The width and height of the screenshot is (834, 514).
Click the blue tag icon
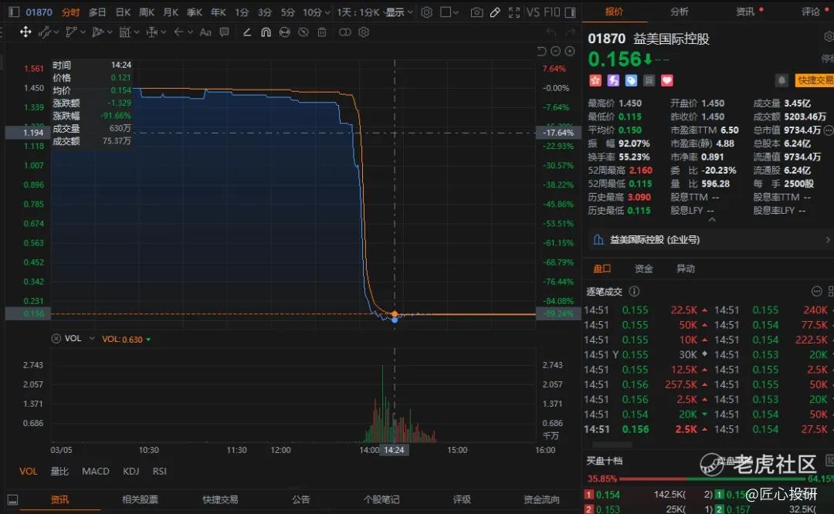pyautogui.click(x=631, y=80)
